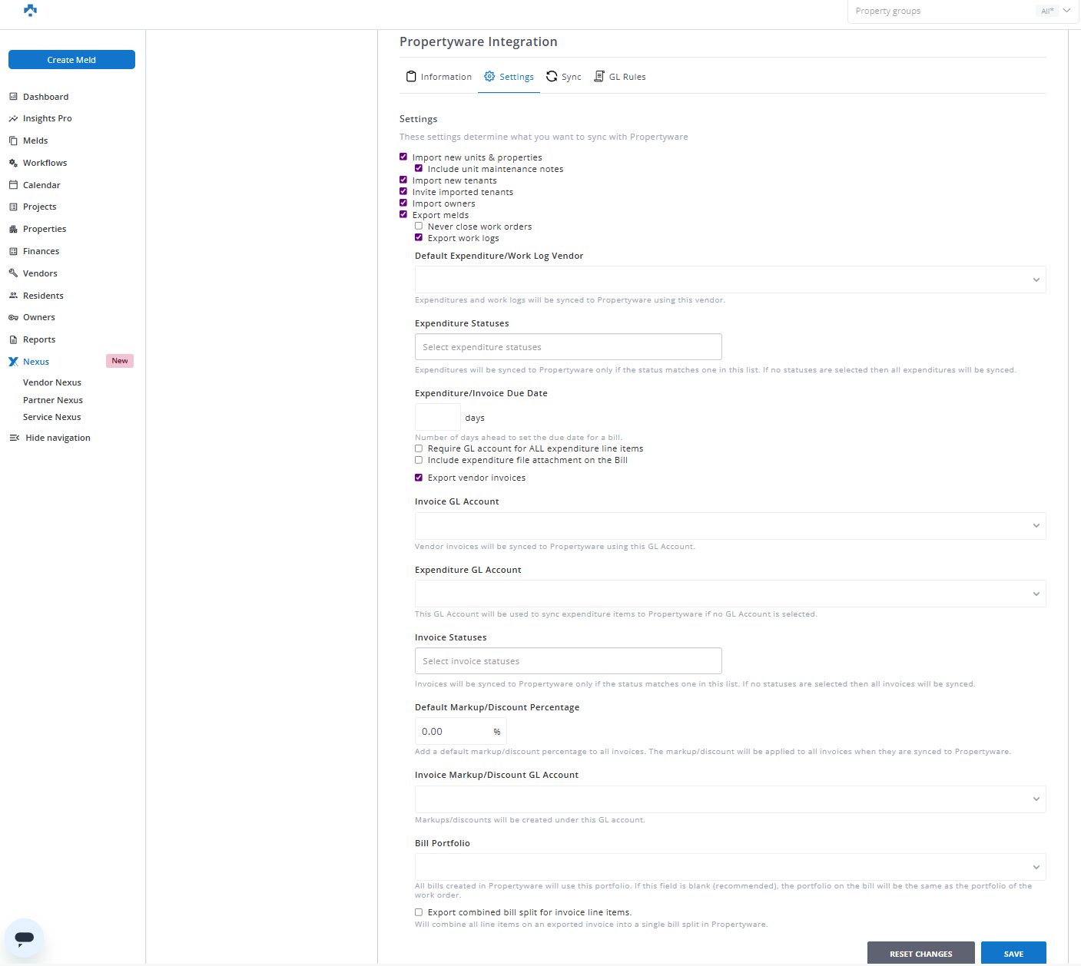
Task: Uncheck Import new units & properties
Action: click(403, 157)
